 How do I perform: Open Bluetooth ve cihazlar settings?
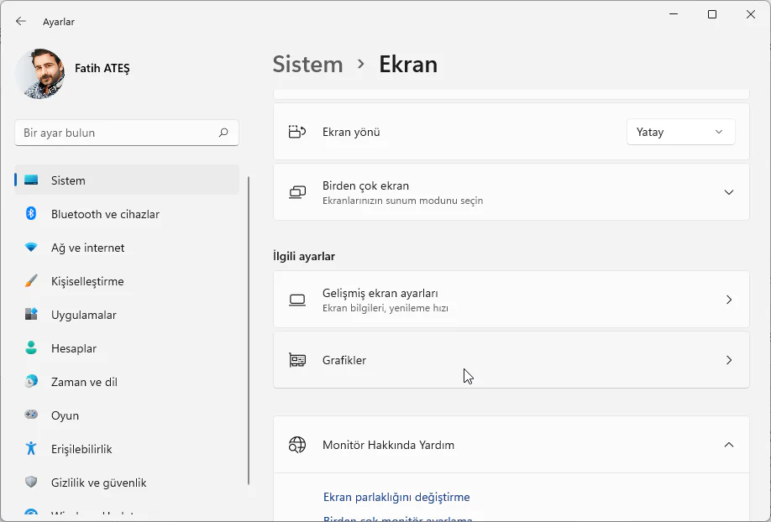click(x=127, y=214)
